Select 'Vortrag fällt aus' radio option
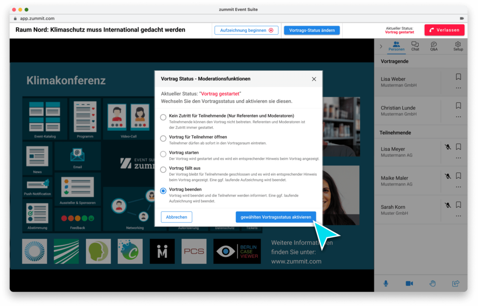This screenshot has width=478, height=306. [x=163, y=170]
